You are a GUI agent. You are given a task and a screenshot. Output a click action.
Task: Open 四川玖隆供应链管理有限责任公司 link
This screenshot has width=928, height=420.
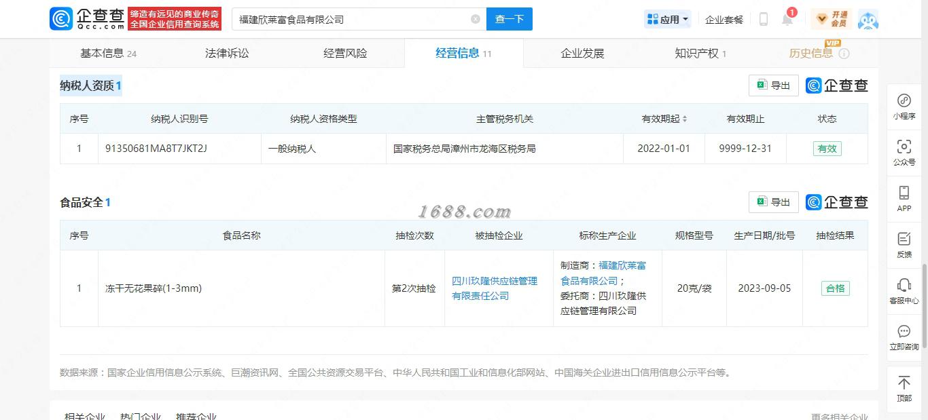click(x=495, y=288)
